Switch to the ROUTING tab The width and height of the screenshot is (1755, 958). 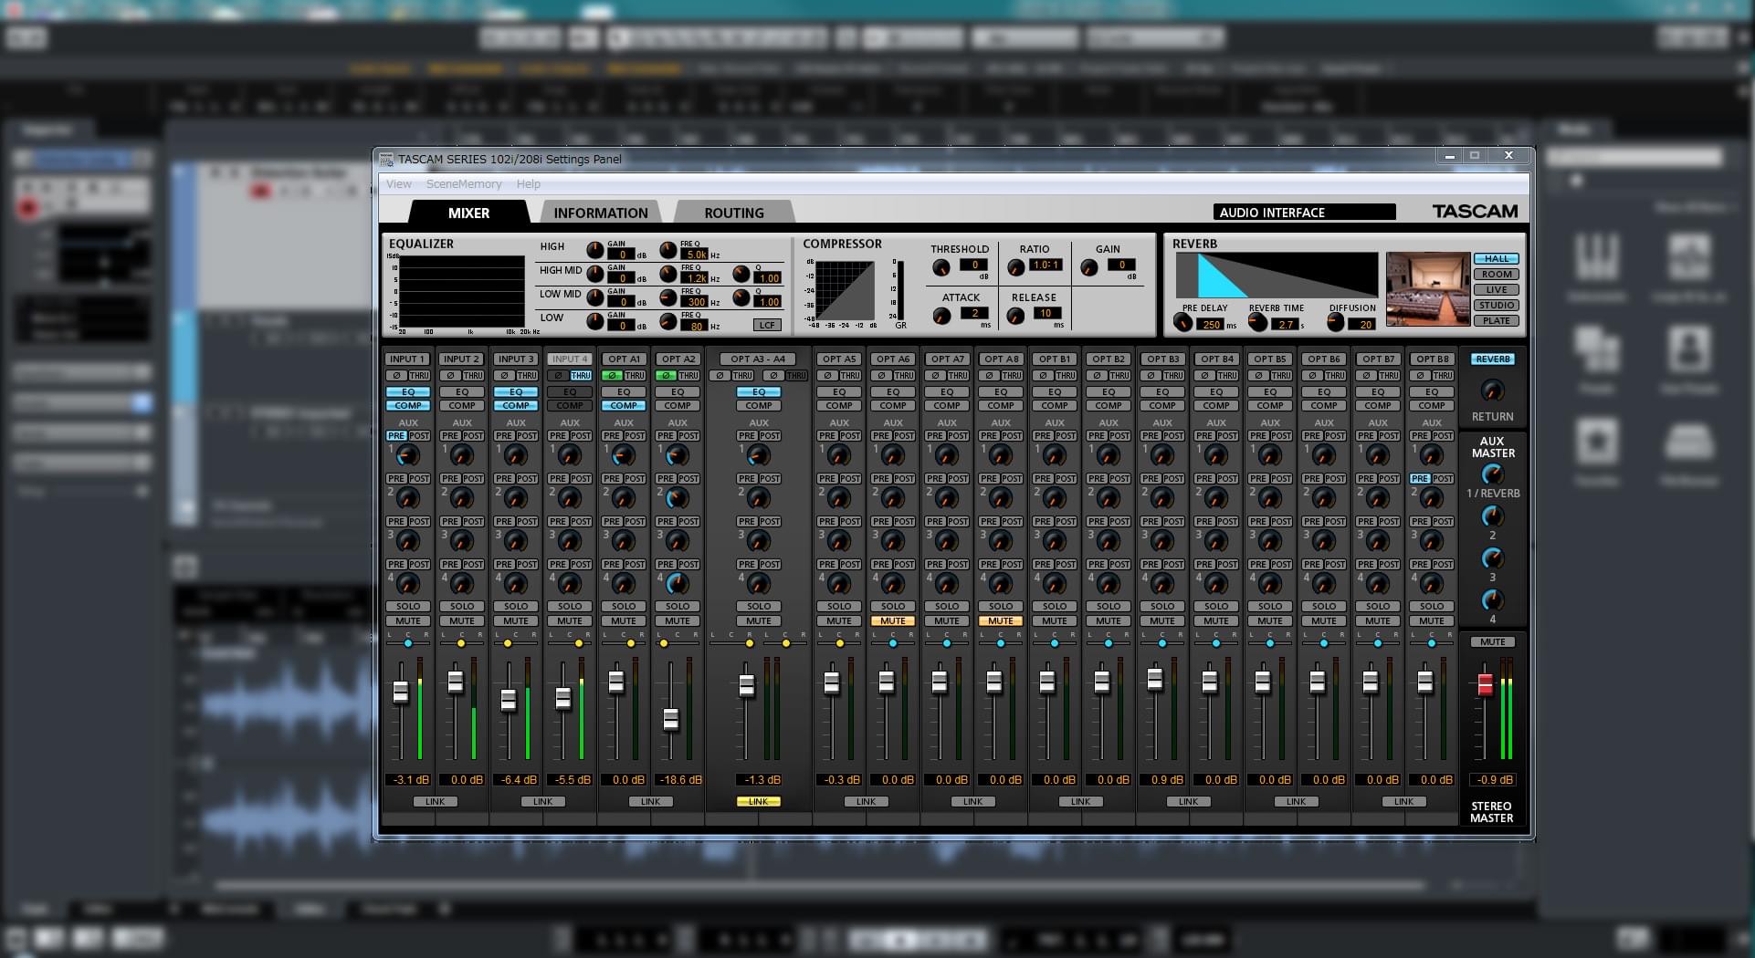pos(734,213)
